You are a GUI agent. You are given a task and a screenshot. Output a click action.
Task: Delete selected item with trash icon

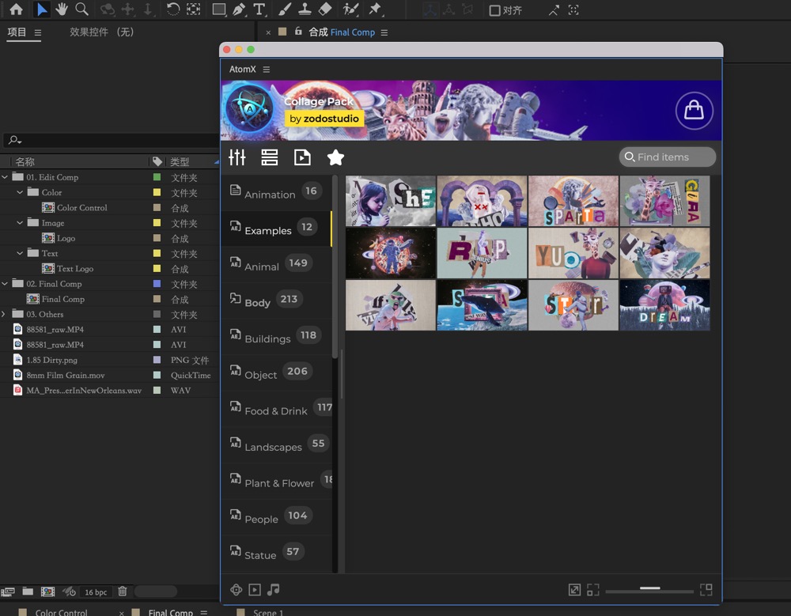[123, 591]
